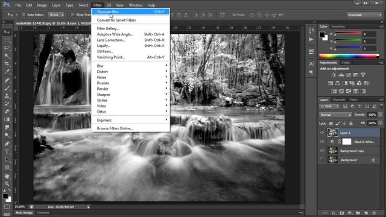Click the Add layer mask icon
This screenshot has width=386, height=217.
[x=342, y=213]
